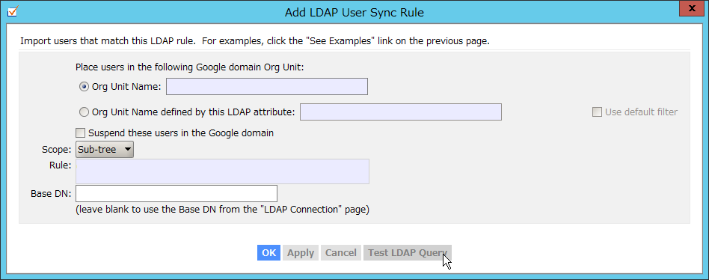Open the Scope Sub-tree dropdown
Screen dimensions: 709x280
pyautogui.click(x=105, y=149)
